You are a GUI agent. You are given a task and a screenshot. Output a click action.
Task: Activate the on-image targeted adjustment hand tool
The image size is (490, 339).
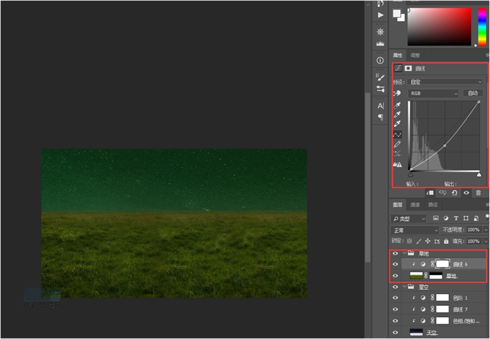tap(397, 93)
